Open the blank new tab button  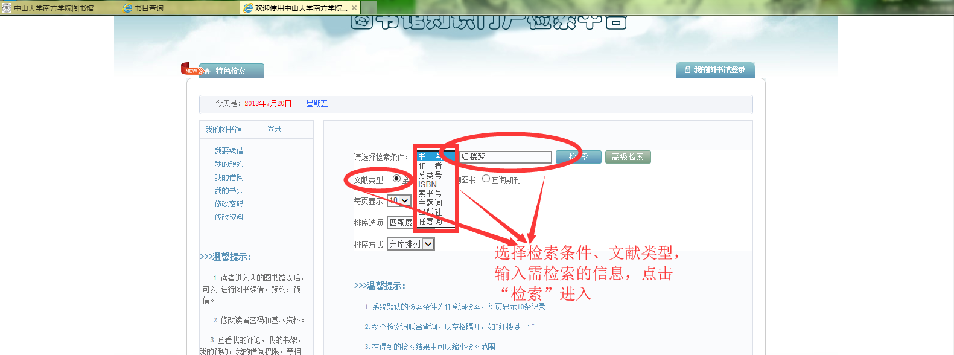coord(369,8)
